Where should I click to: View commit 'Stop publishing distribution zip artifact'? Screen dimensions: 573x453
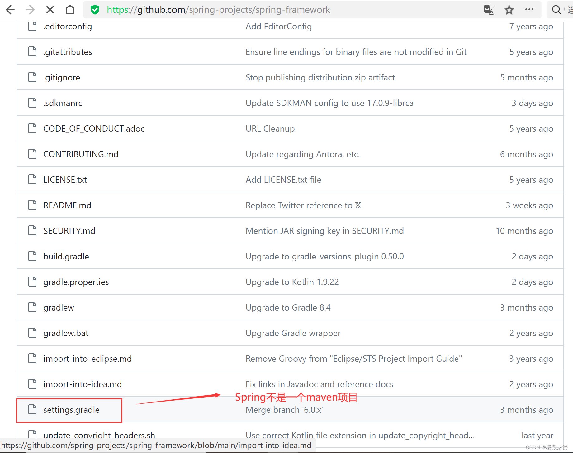[320, 77]
